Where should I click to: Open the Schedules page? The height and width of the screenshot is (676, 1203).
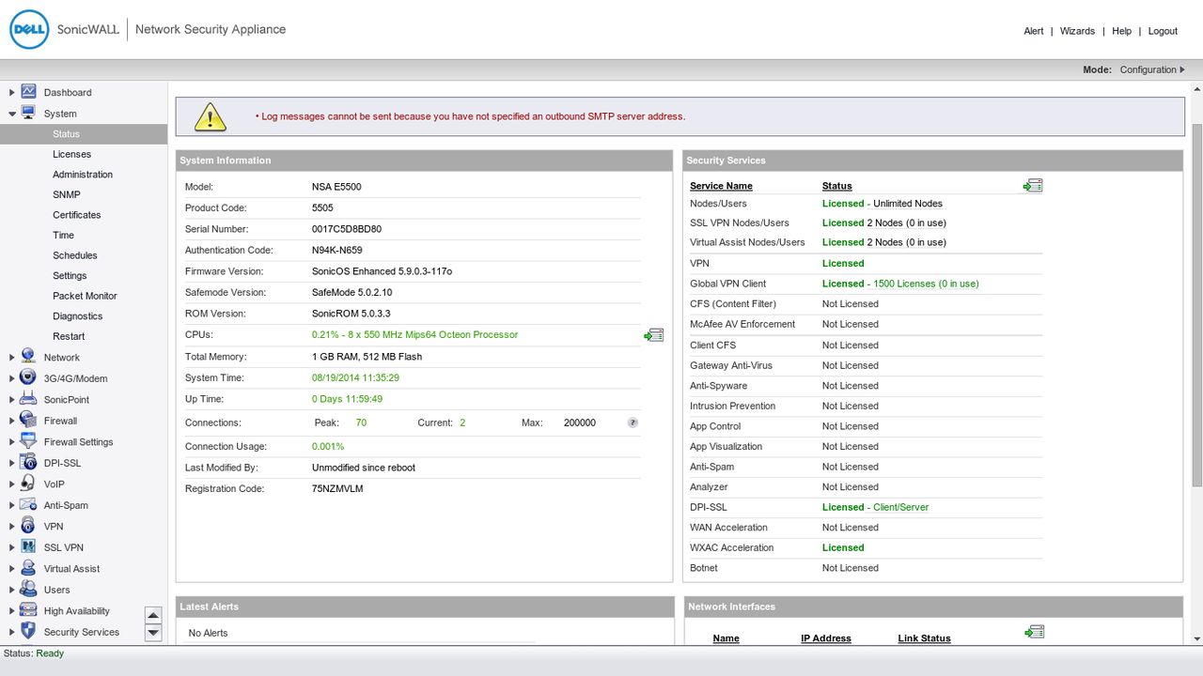pyautogui.click(x=75, y=255)
